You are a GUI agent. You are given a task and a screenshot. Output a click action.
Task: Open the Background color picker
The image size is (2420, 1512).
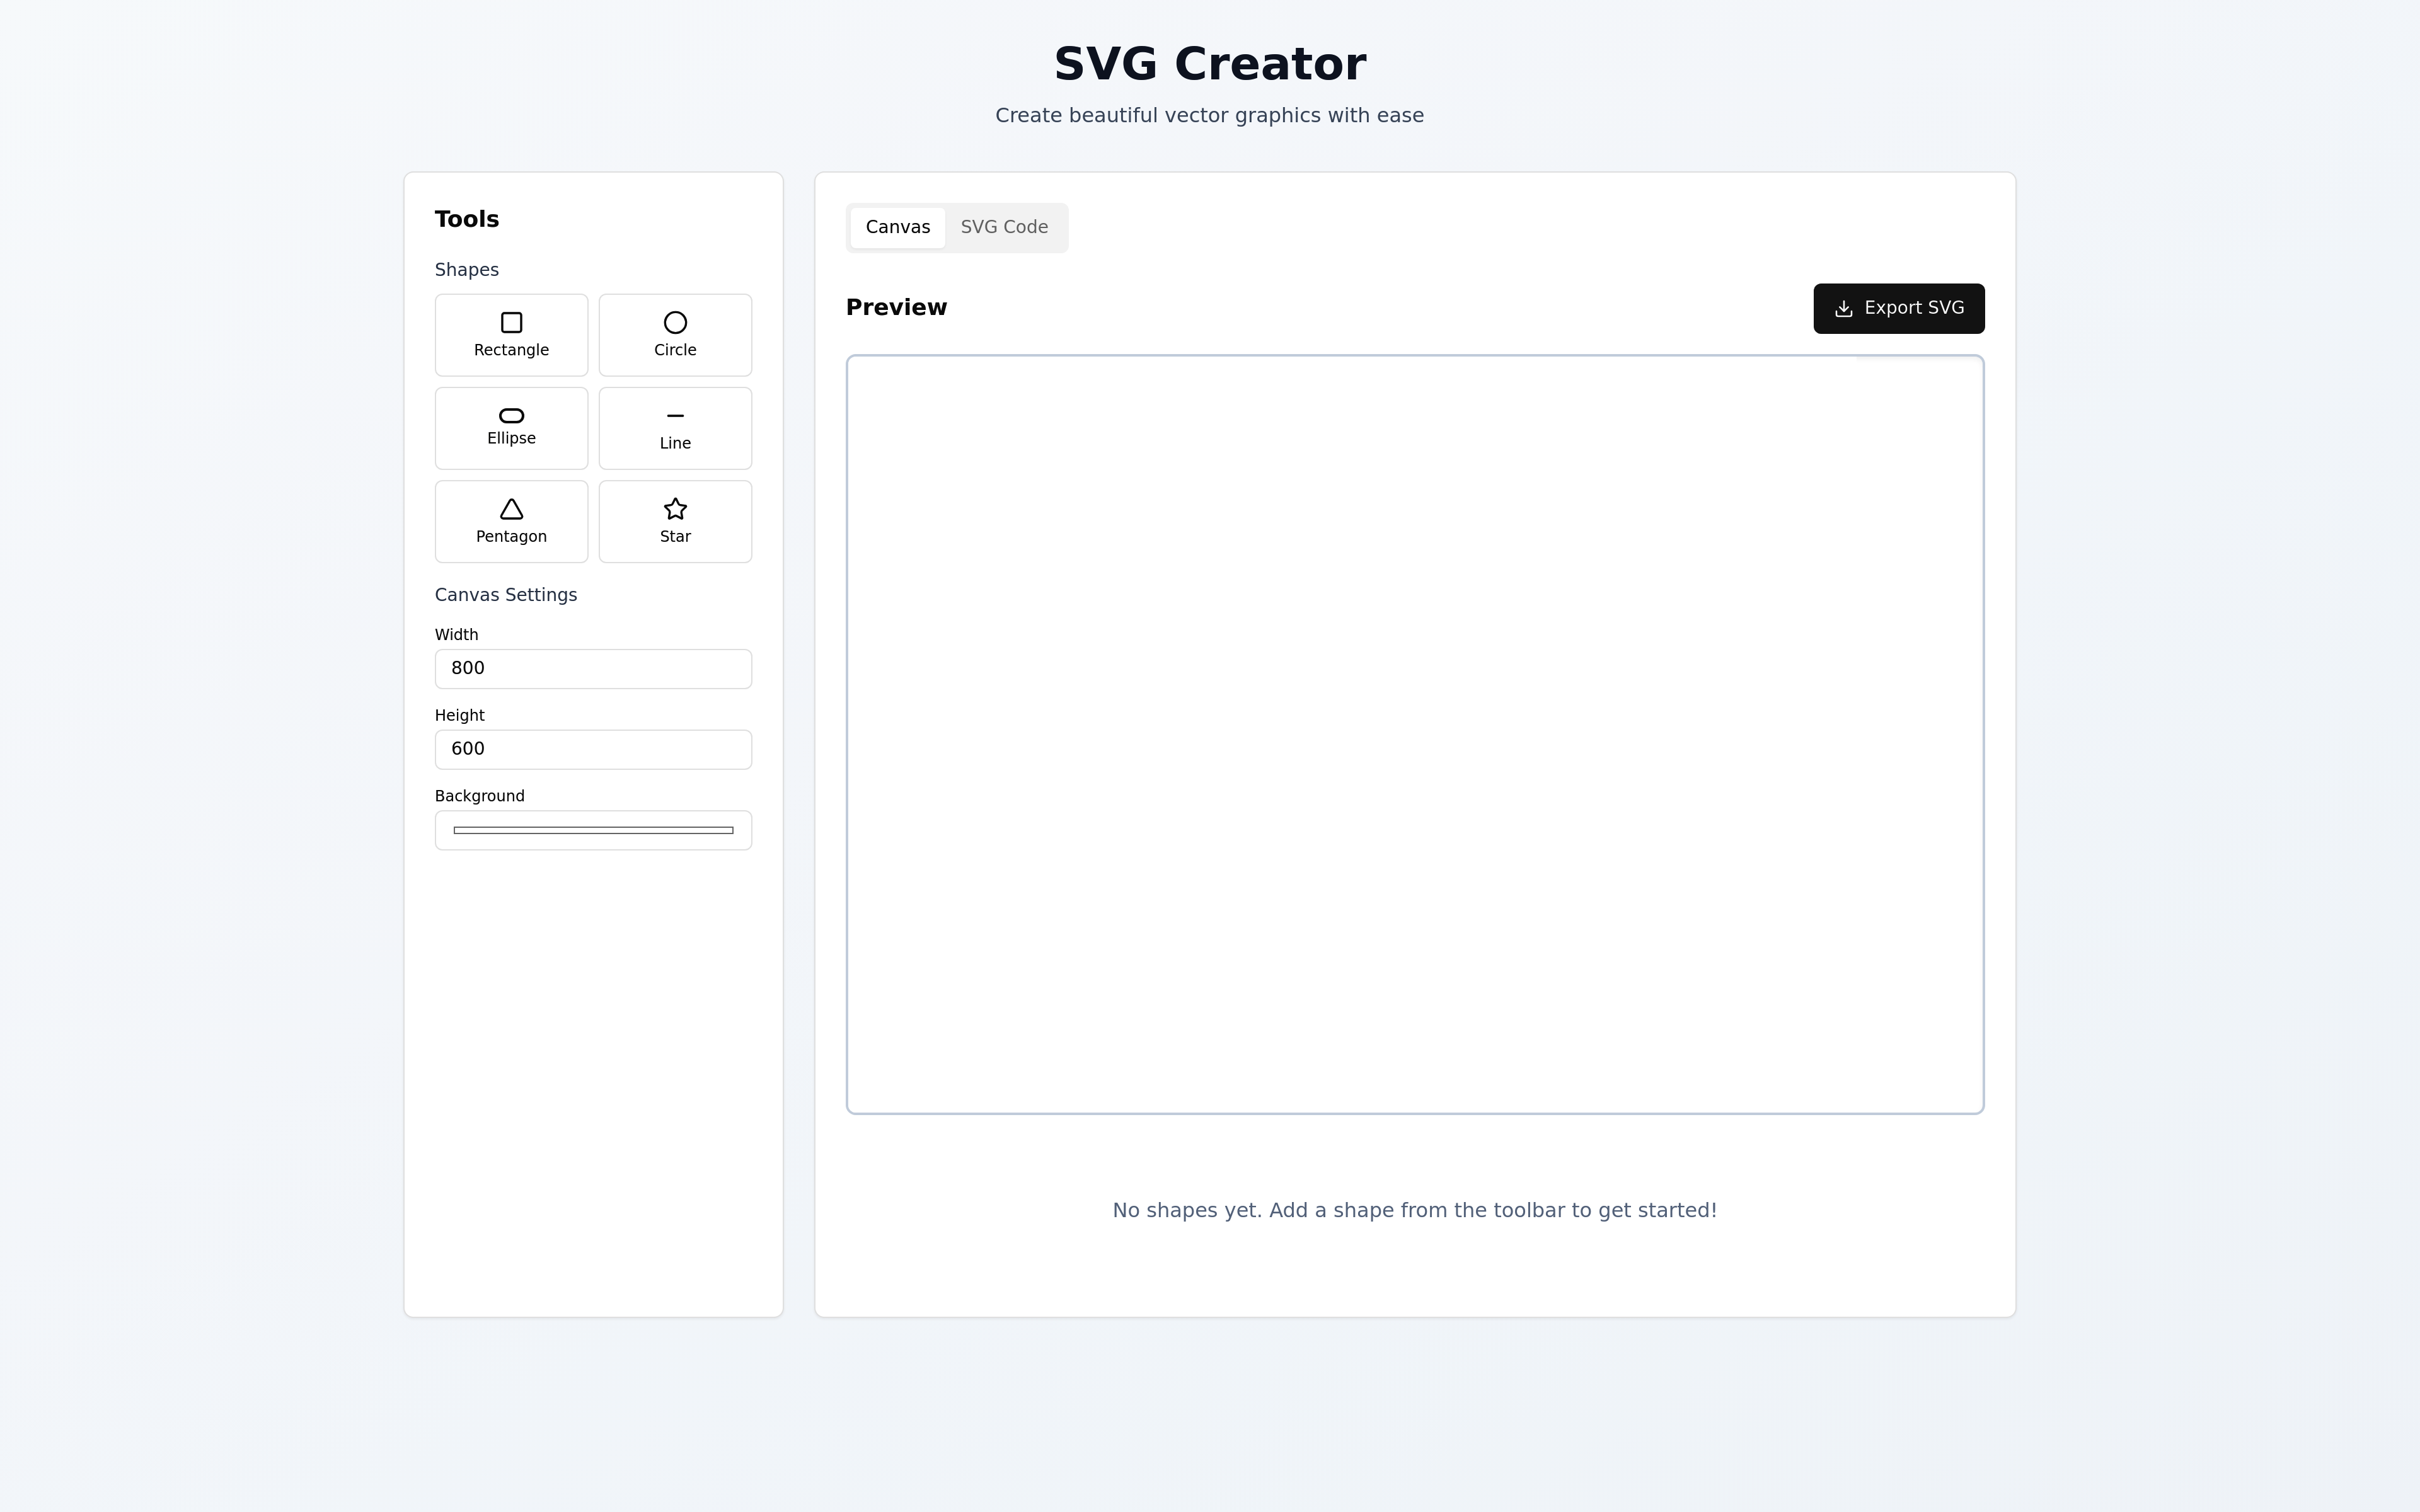(x=593, y=830)
